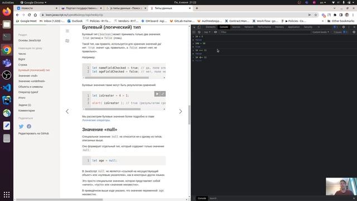Switch to the Network tab in DevTools
The width and height of the screenshot is (357, 201).
point(249,27)
